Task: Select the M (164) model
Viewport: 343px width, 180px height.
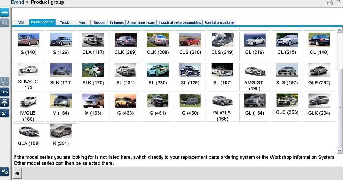Action: (61, 107)
